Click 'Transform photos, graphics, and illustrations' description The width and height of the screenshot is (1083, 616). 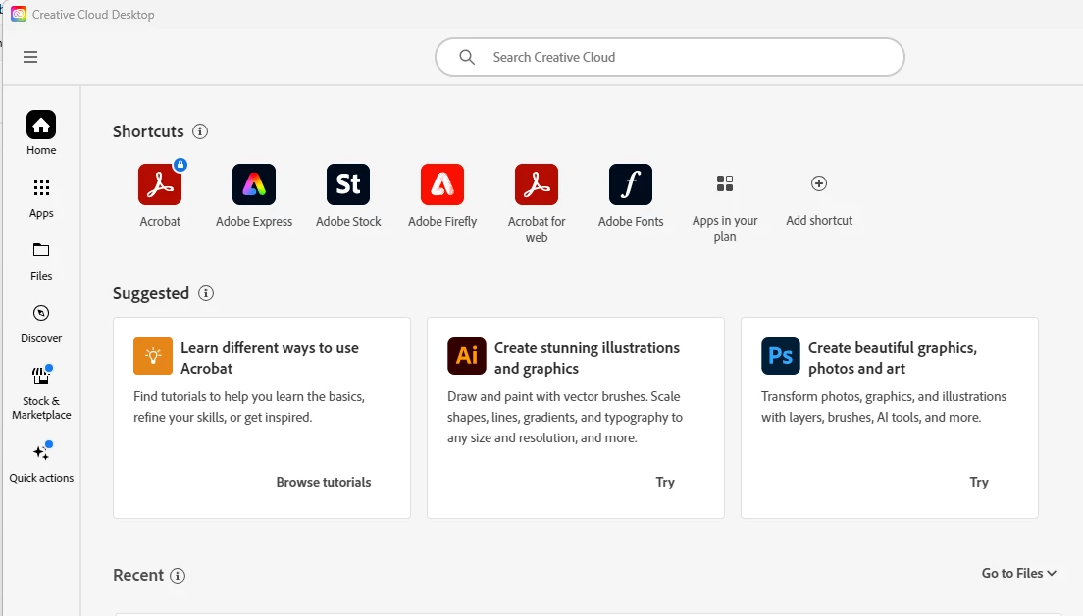(884, 407)
